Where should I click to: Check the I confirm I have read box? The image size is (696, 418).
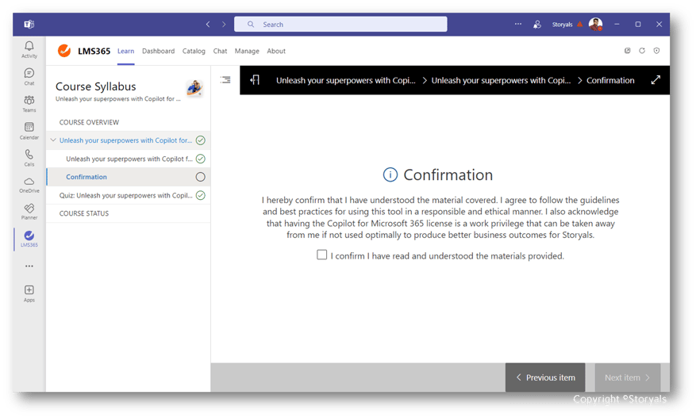[322, 255]
